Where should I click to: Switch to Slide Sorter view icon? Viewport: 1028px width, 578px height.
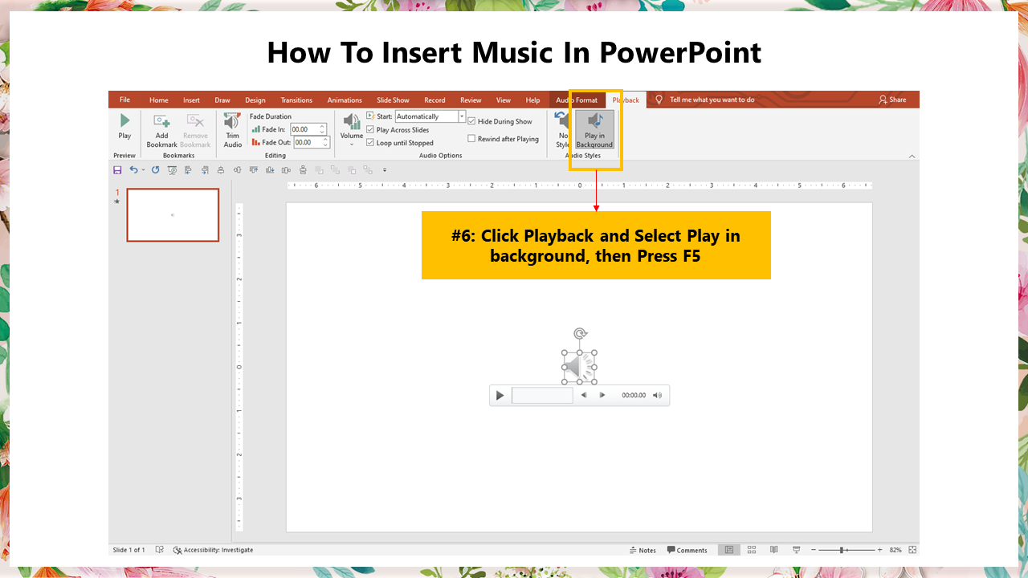(752, 550)
